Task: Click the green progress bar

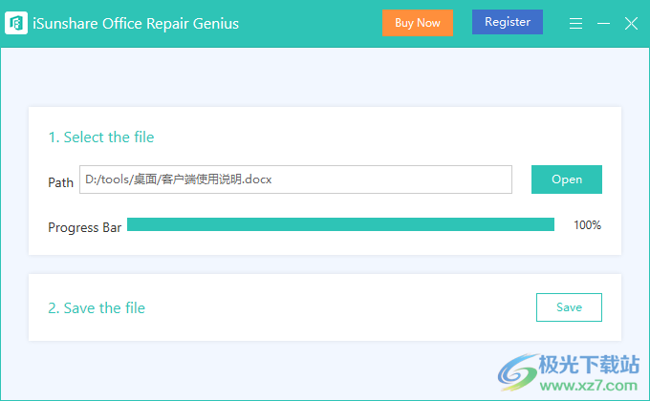Action: point(340,224)
